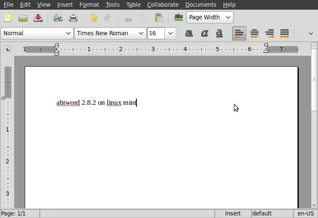Click the default style status bar entry
This screenshot has height=218, width=318.
(x=272, y=213)
